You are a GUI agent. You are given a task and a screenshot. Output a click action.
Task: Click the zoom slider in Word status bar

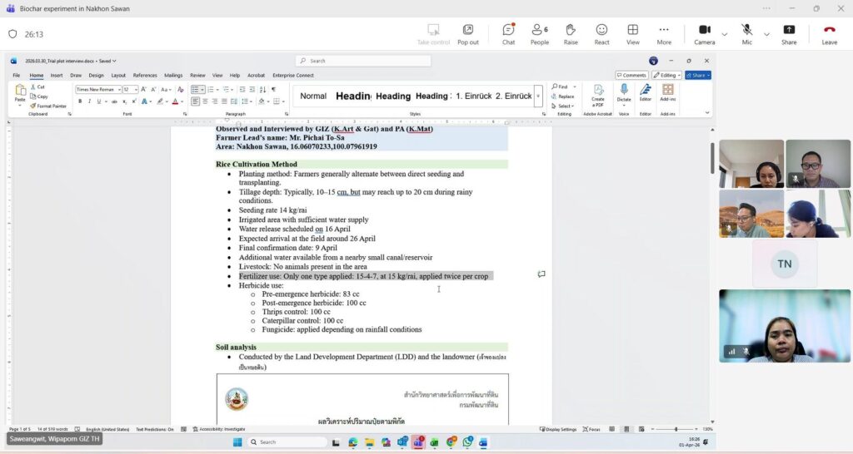[676, 429]
